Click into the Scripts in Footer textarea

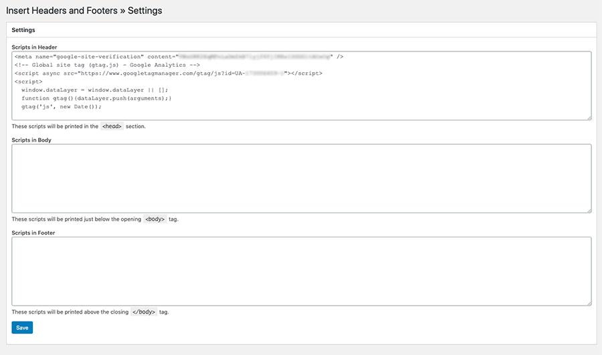click(301, 271)
